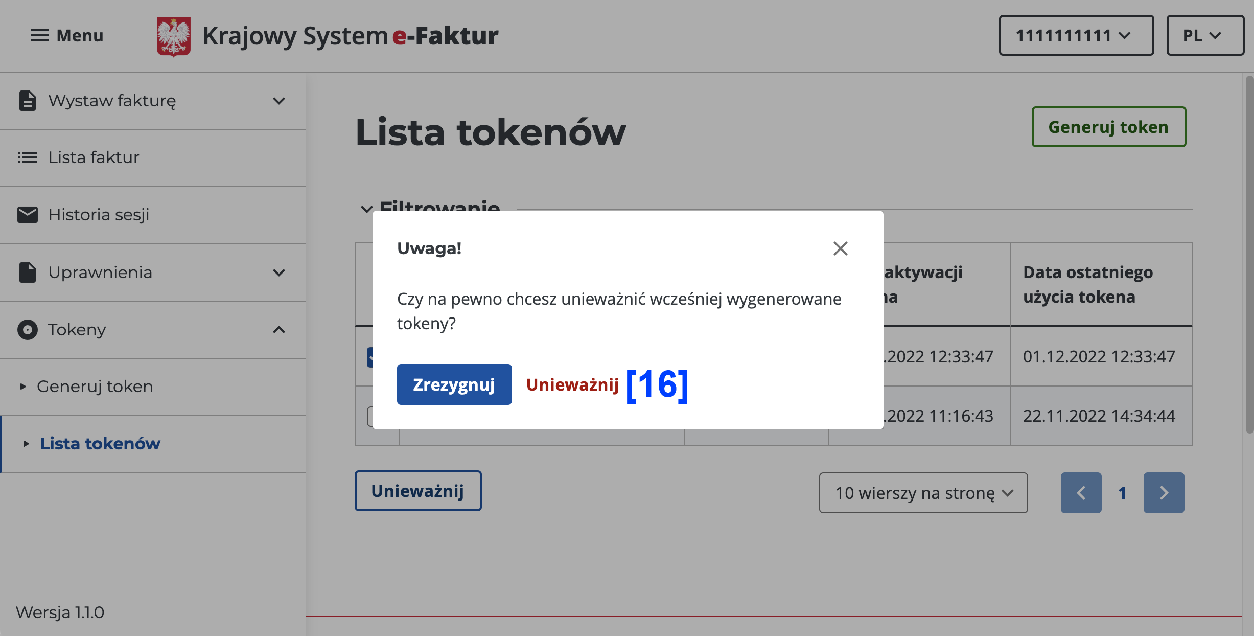Collapse the Tokeny sidebar section
1254x636 pixels.
[278, 330]
